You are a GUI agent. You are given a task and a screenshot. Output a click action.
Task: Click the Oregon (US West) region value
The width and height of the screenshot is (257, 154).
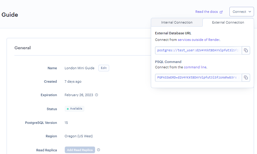click(x=79, y=136)
